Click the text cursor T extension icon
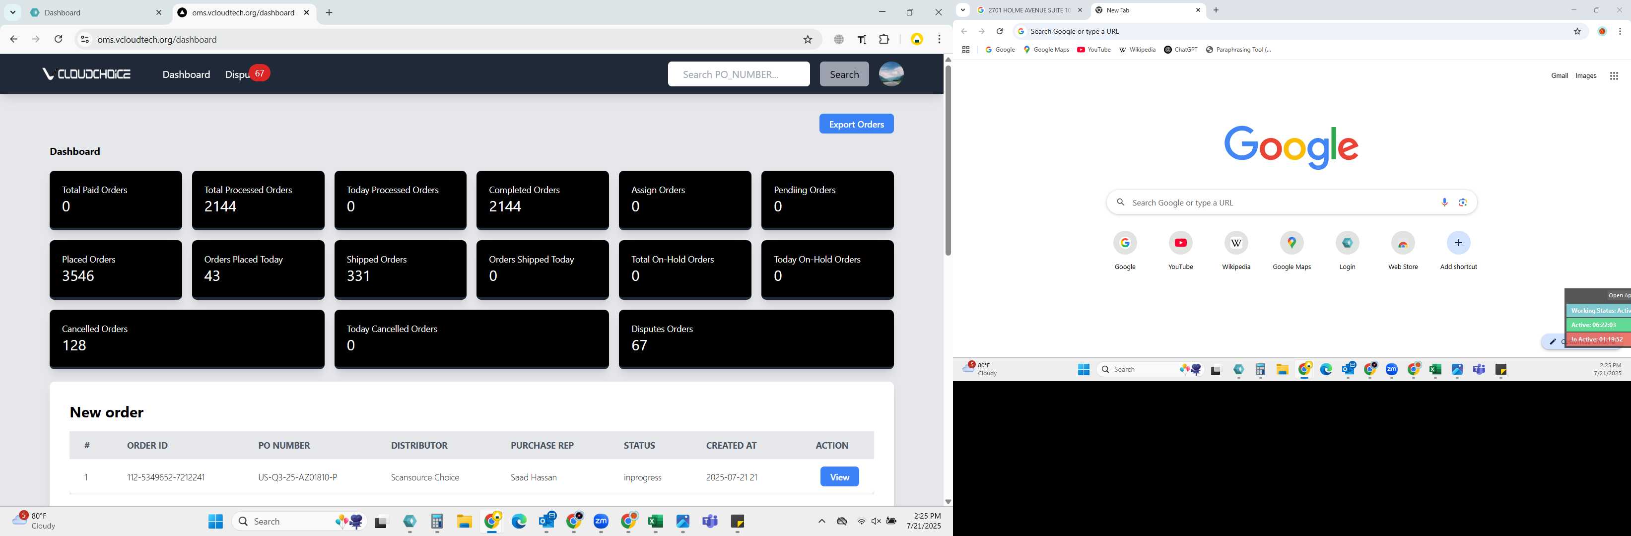The height and width of the screenshot is (536, 1631). pos(861,39)
